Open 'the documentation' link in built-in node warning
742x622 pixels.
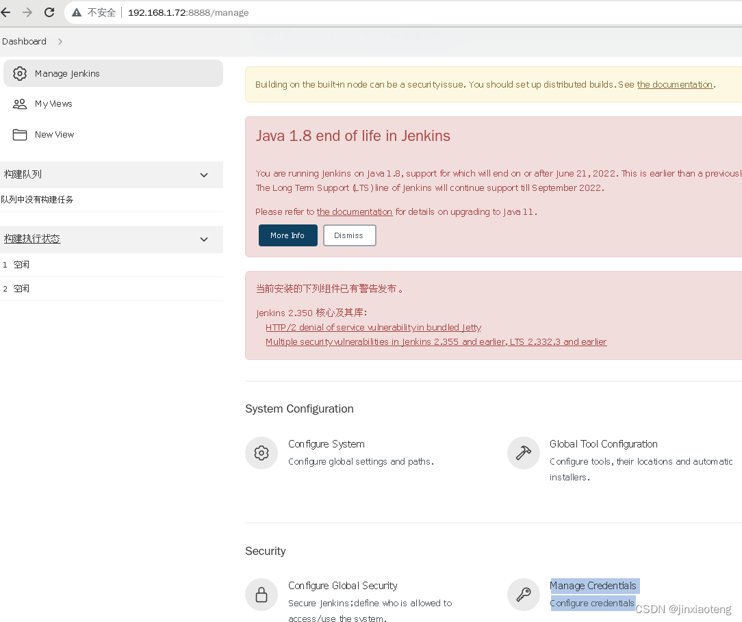(675, 84)
